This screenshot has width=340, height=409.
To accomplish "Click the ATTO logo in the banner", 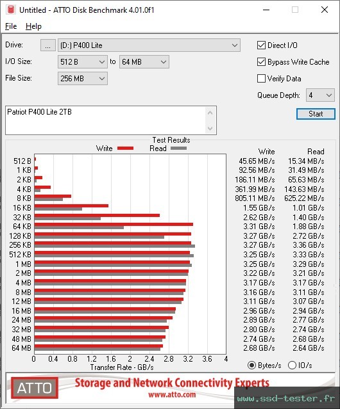I will pos(35,388).
